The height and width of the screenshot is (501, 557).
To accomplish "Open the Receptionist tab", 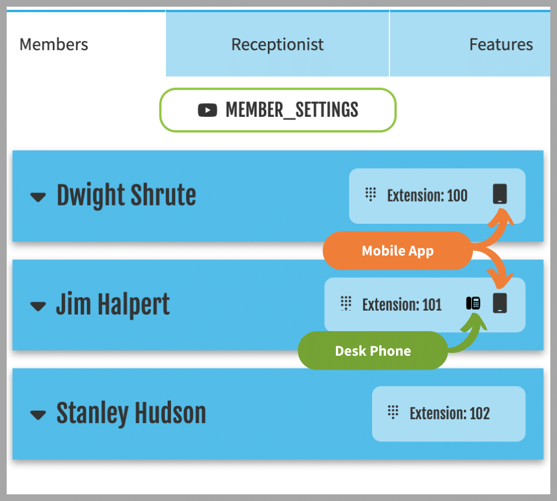I will [x=277, y=44].
